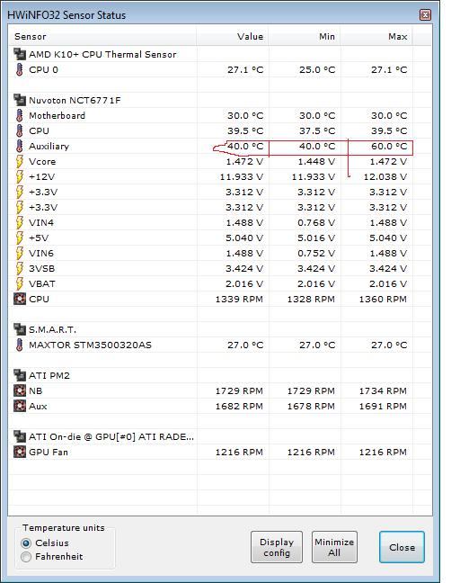This screenshot has height=583, width=460.
Task: Click the fan icon beside Aux
Action: [x=20, y=406]
